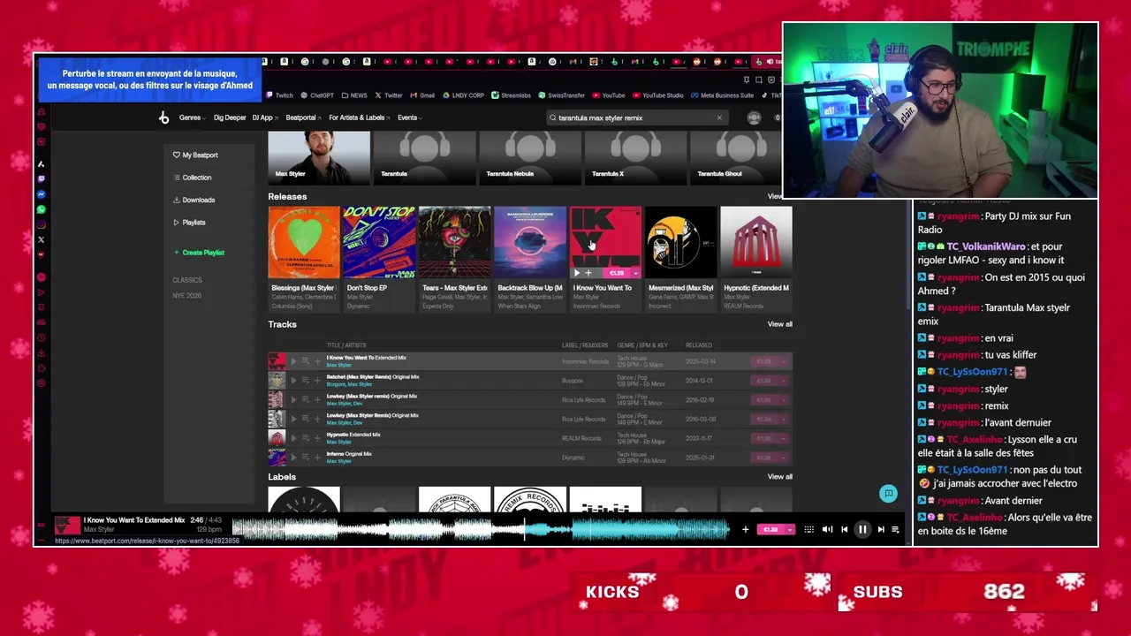1131x636 pixels.
Task: Play I Know You Want To release
Action: (577, 273)
